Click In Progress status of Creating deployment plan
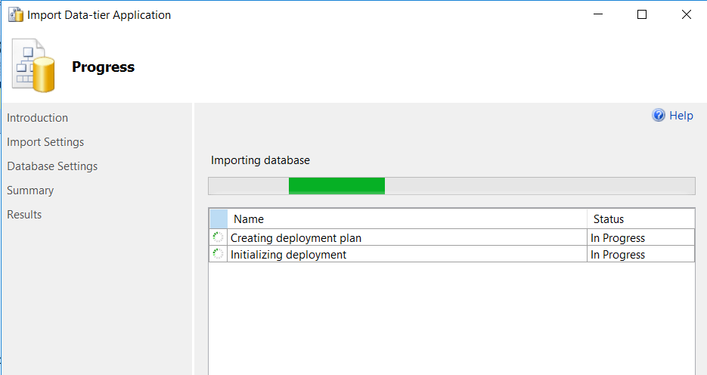This screenshot has width=707, height=375. [618, 238]
